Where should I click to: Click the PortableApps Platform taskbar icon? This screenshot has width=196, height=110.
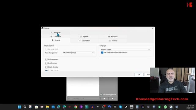click(x=171, y=107)
